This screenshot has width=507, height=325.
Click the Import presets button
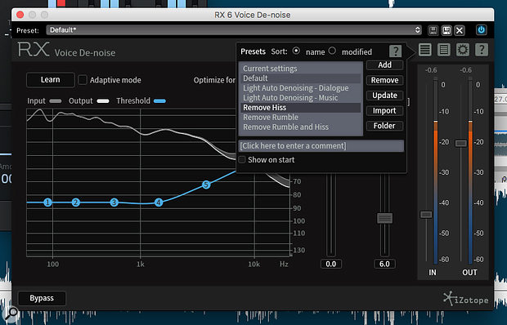click(385, 110)
